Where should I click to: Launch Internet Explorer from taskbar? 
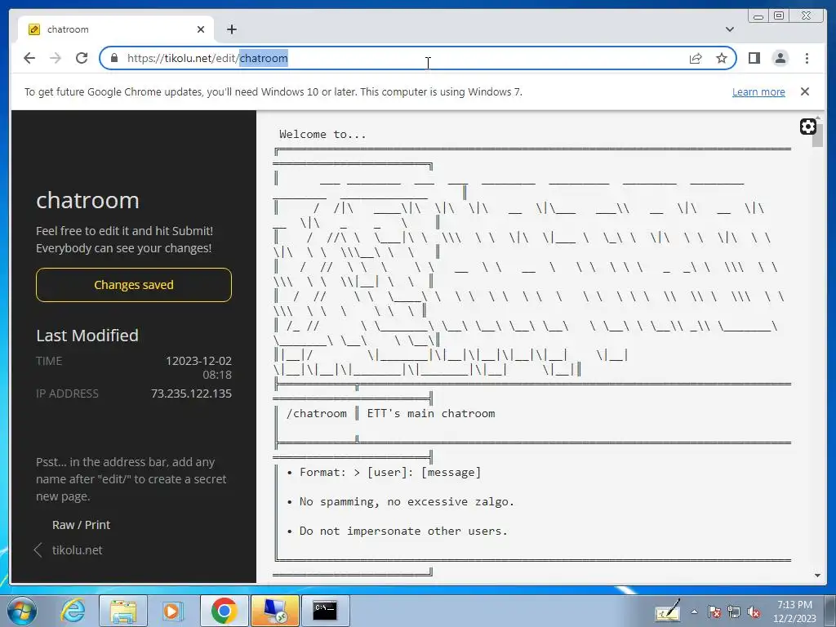click(x=73, y=611)
